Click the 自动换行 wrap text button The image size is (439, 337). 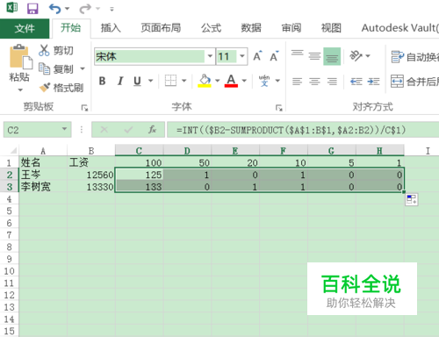pos(414,57)
